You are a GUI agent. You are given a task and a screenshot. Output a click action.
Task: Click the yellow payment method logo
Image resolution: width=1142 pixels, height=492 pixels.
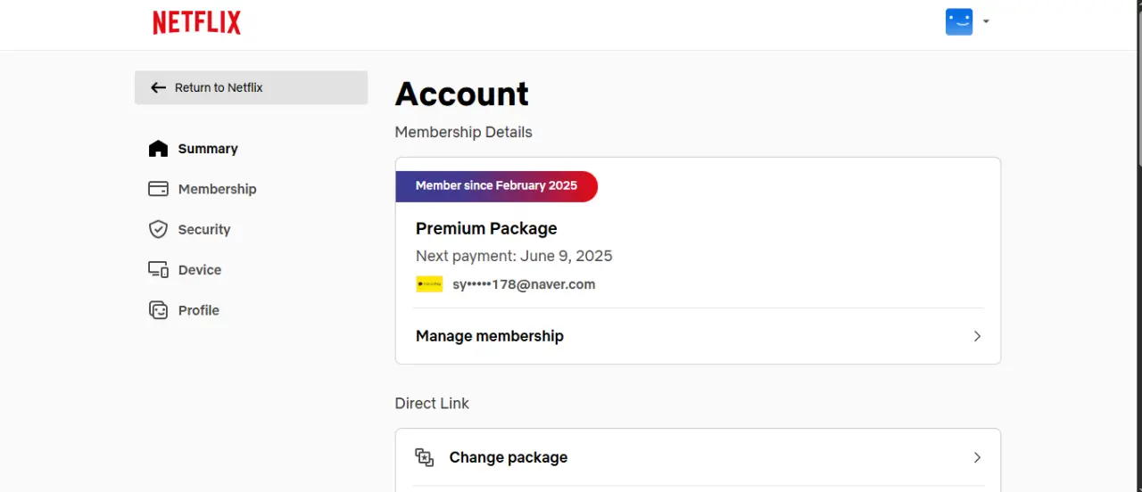click(x=429, y=284)
